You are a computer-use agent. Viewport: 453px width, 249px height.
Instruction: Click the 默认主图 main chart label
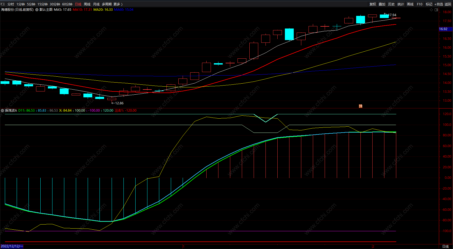pos(46,10)
